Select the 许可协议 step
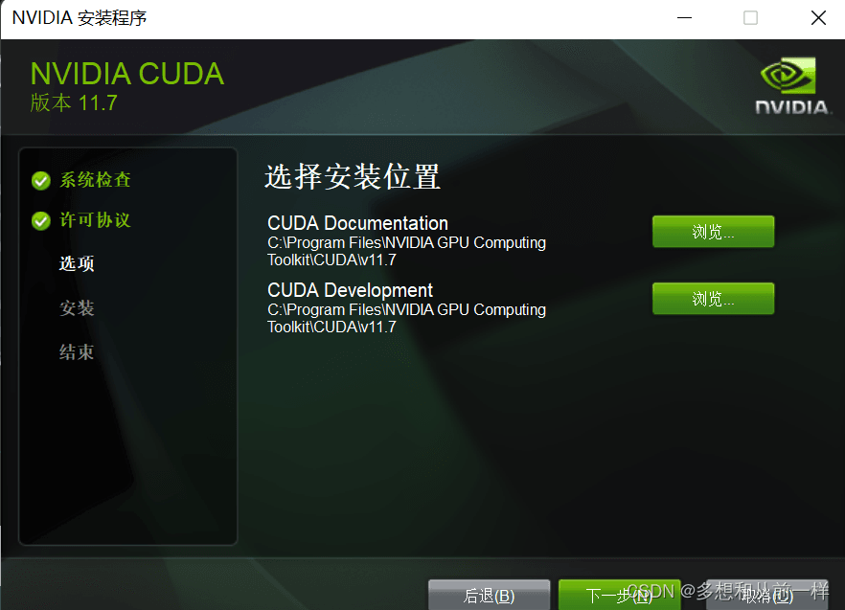Screen dimensions: 845x610 pos(95,220)
